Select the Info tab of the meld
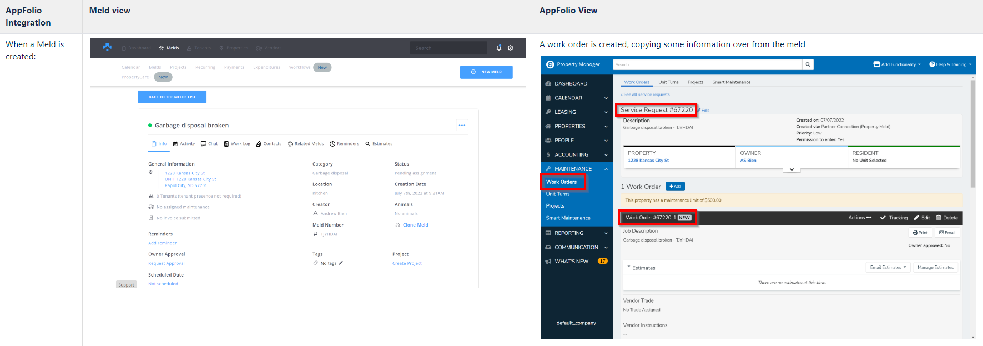The image size is (983, 346). point(159,144)
